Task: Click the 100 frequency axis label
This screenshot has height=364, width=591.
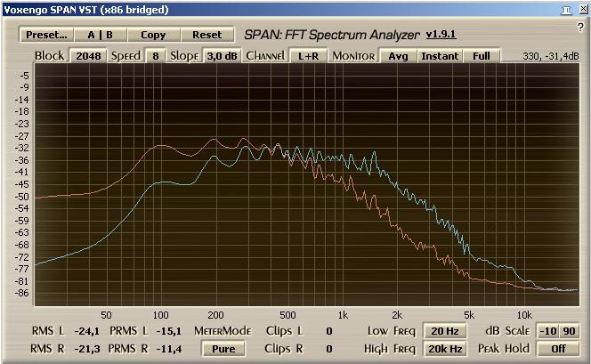Action: pos(160,315)
